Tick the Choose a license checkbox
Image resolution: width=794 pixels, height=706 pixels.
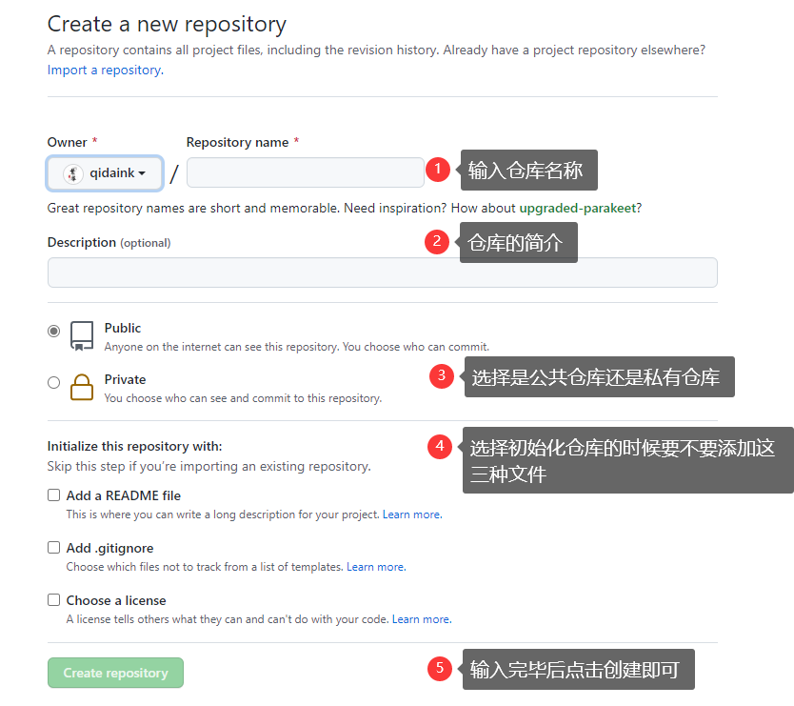[x=54, y=600]
